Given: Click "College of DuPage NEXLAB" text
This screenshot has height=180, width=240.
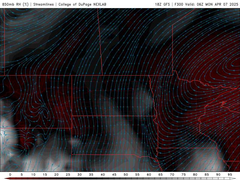Looking at the screenshot, I should point(82,4).
